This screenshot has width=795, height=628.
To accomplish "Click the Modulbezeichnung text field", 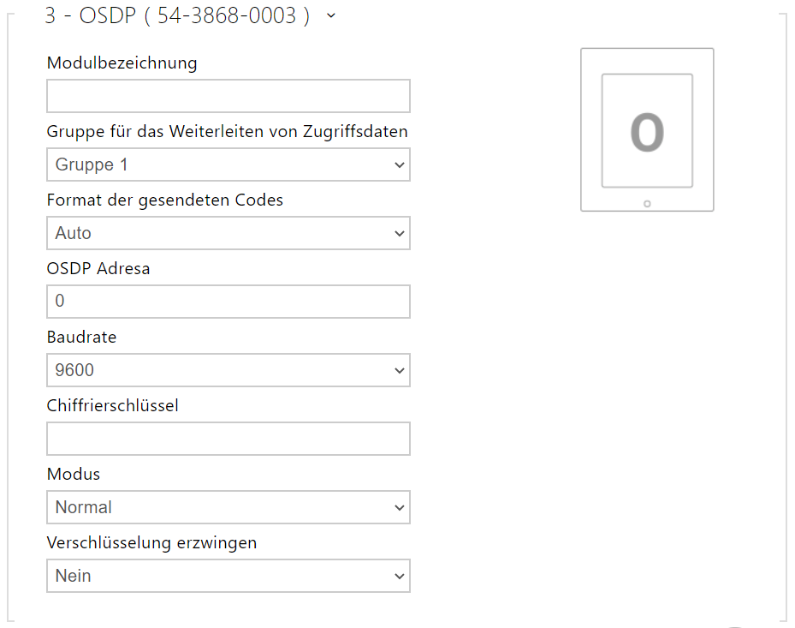I will pos(228,96).
